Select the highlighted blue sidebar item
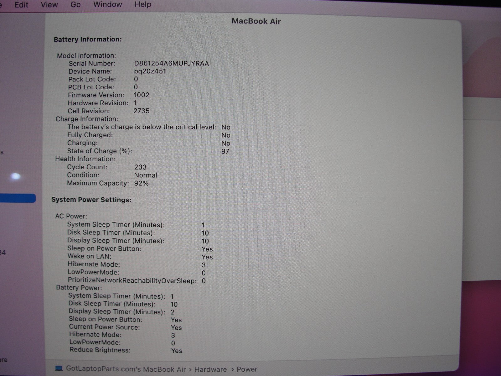 pos(18,198)
